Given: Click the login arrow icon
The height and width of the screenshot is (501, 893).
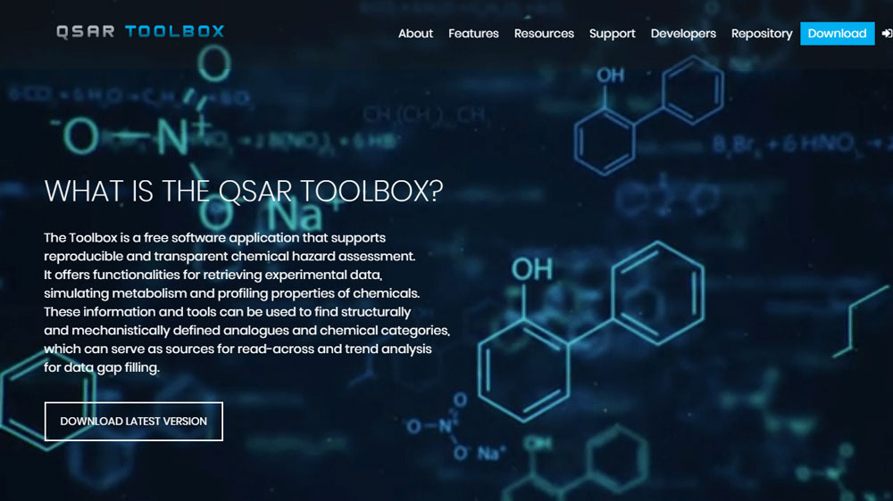Looking at the screenshot, I should [887, 34].
